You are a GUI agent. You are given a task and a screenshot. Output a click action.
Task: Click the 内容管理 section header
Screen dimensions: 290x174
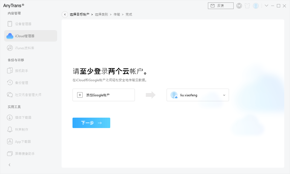point(14,13)
